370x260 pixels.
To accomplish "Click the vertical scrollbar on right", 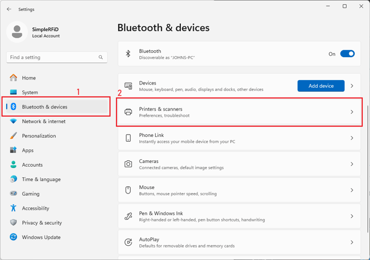I will tap(368, 168).
